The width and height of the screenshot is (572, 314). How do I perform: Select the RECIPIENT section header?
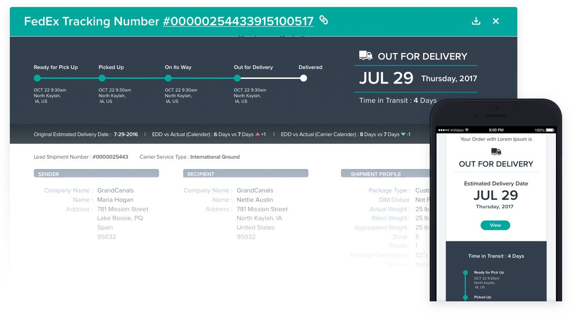(x=246, y=173)
